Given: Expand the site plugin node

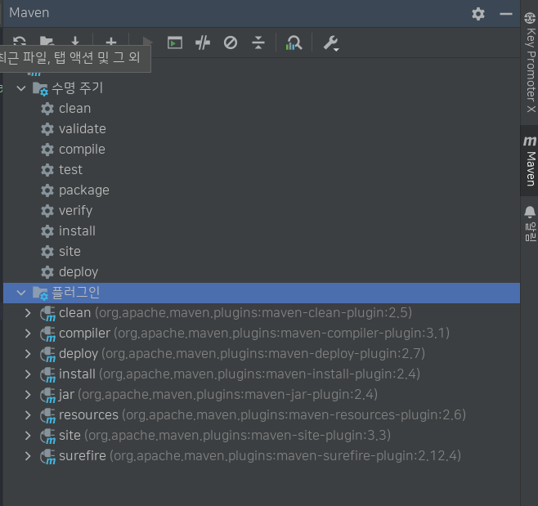Looking at the screenshot, I should click(28, 436).
